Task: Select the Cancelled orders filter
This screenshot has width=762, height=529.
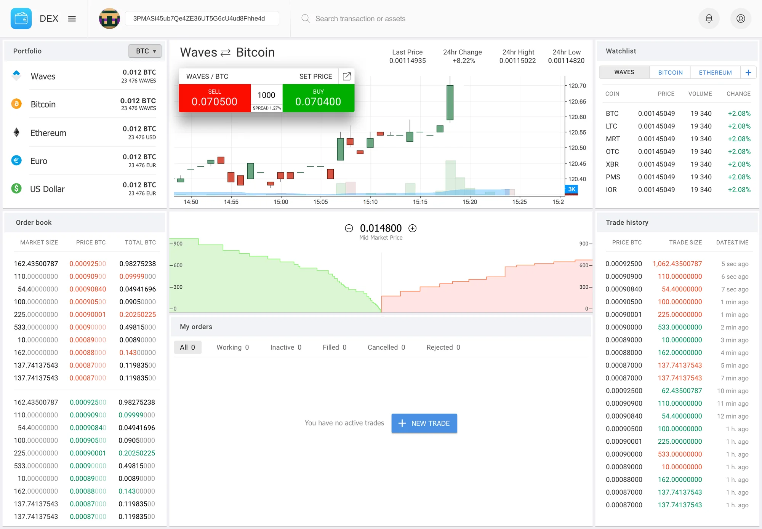Action: [x=386, y=347]
